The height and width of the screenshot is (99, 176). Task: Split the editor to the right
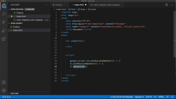coord(167,5)
